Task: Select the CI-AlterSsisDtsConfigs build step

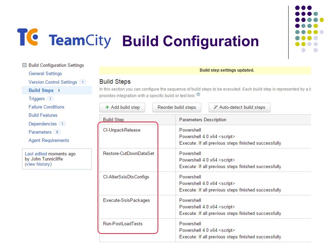Action: (x=126, y=177)
